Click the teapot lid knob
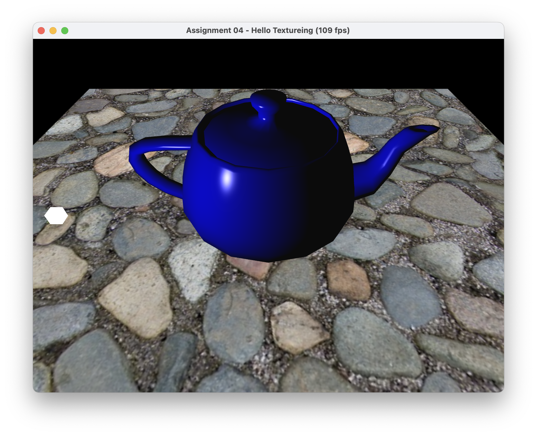 pyautogui.click(x=268, y=105)
